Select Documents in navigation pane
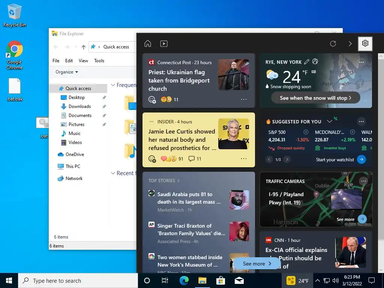 (x=80, y=115)
